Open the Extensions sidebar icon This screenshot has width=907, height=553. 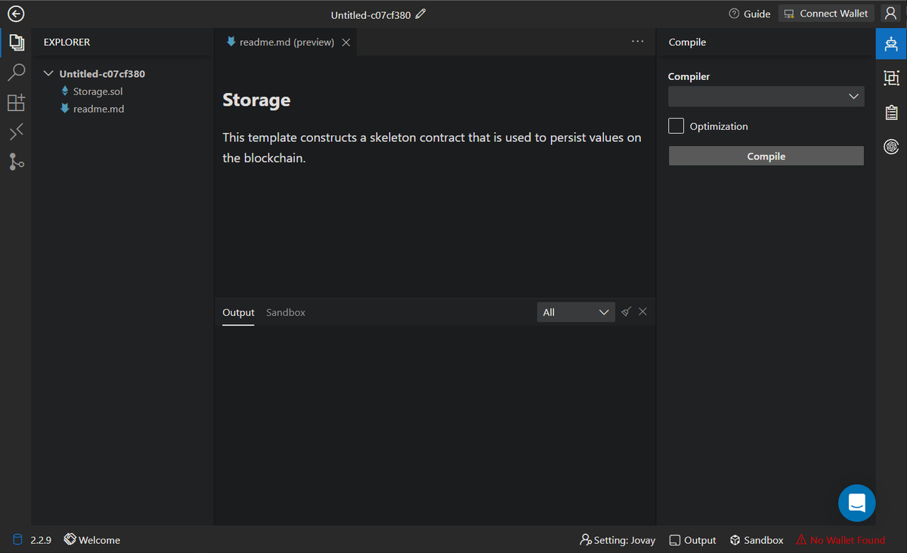click(x=16, y=103)
